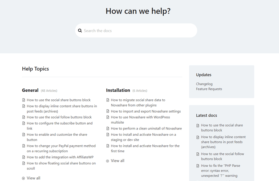Click arrow icon next to General View all
Viewport: 279px width, 181px height.
point(23,178)
